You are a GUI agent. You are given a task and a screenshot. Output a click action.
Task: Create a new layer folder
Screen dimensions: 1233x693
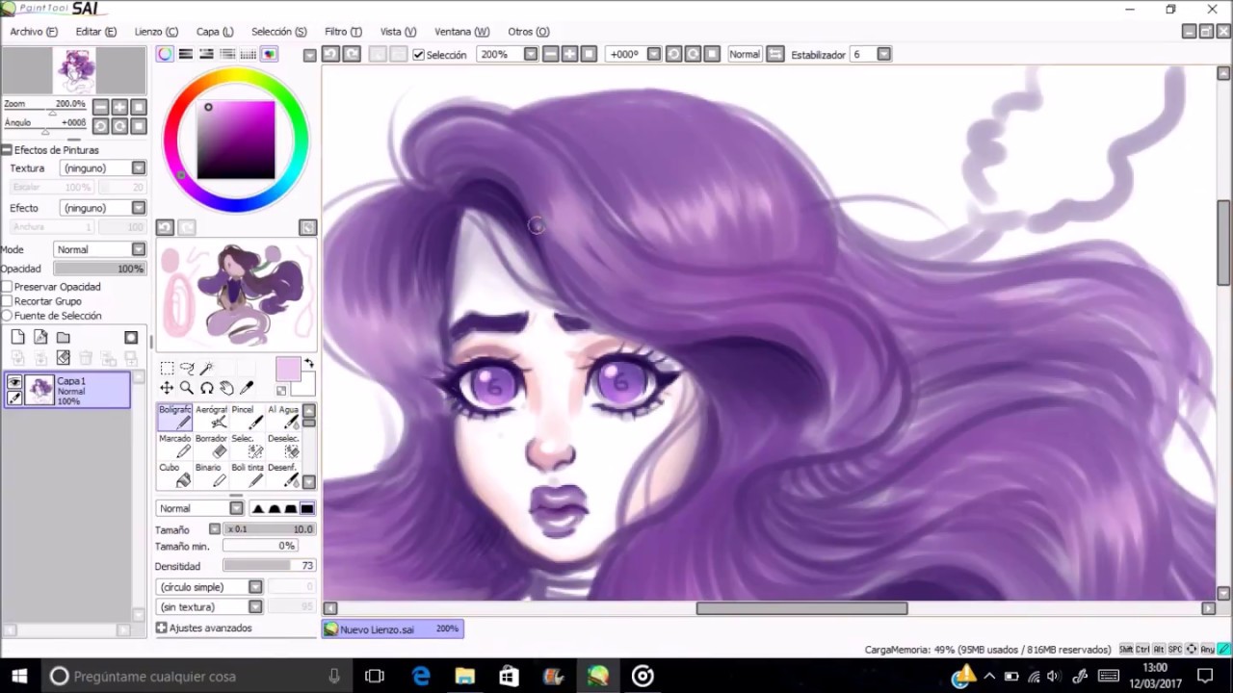(x=63, y=337)
